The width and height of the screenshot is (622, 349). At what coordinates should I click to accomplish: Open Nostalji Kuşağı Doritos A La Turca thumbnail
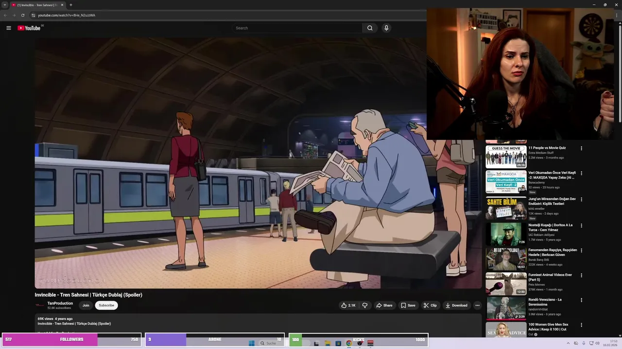pos(506,234)
